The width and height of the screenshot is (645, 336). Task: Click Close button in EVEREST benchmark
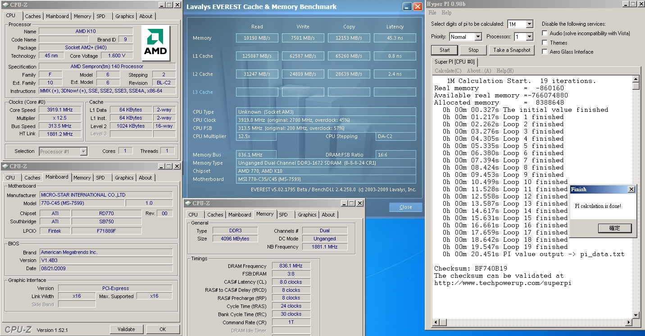[406, 207]
